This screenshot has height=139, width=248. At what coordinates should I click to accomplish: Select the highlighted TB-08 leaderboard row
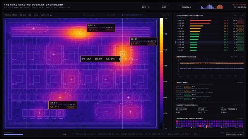click(210, 42)
